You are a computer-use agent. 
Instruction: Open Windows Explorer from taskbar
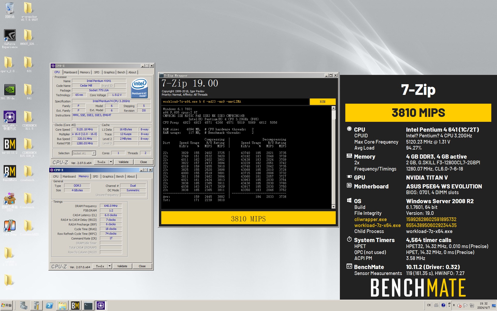pyautogui.click(x=62, y=306)
